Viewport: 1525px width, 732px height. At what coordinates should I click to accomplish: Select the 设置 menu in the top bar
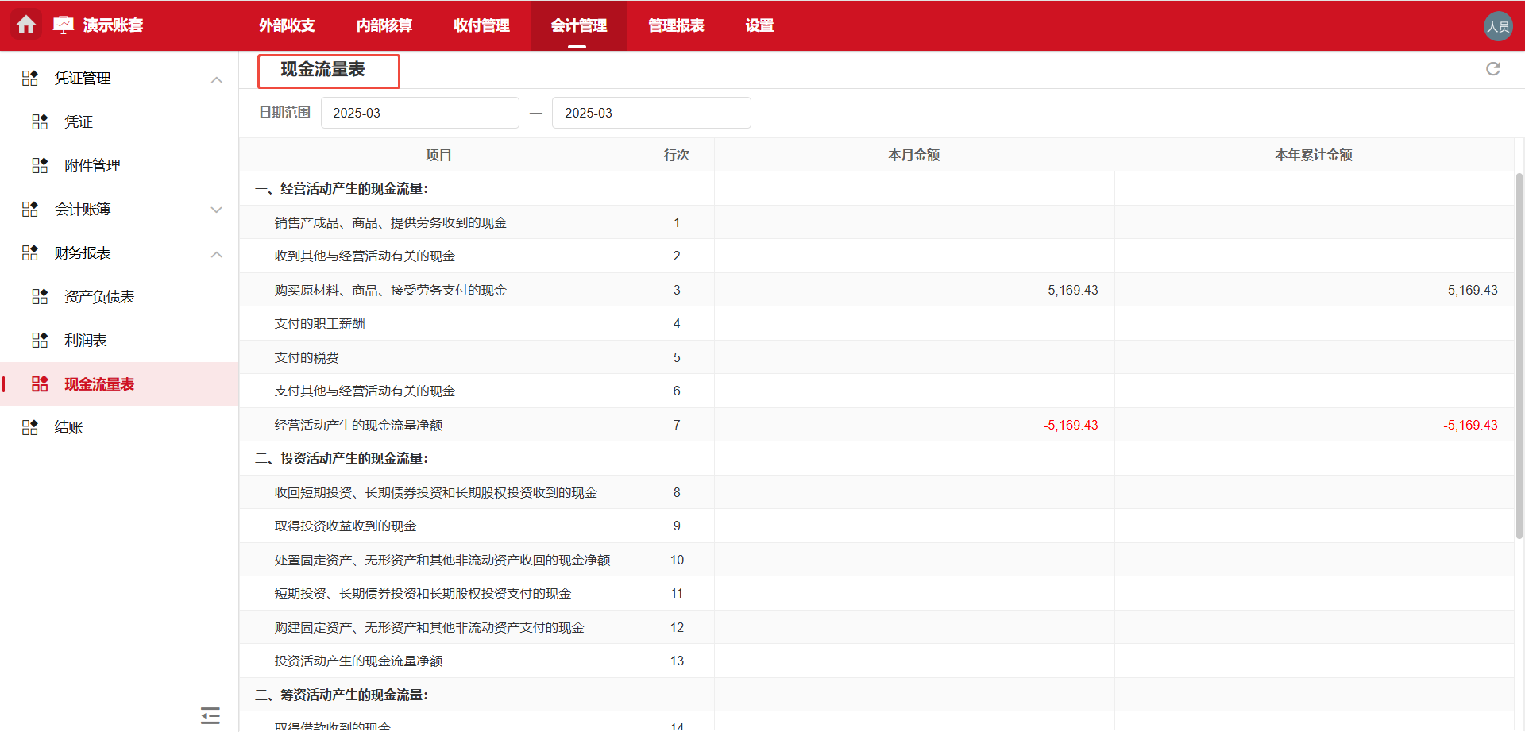(759, 25)
